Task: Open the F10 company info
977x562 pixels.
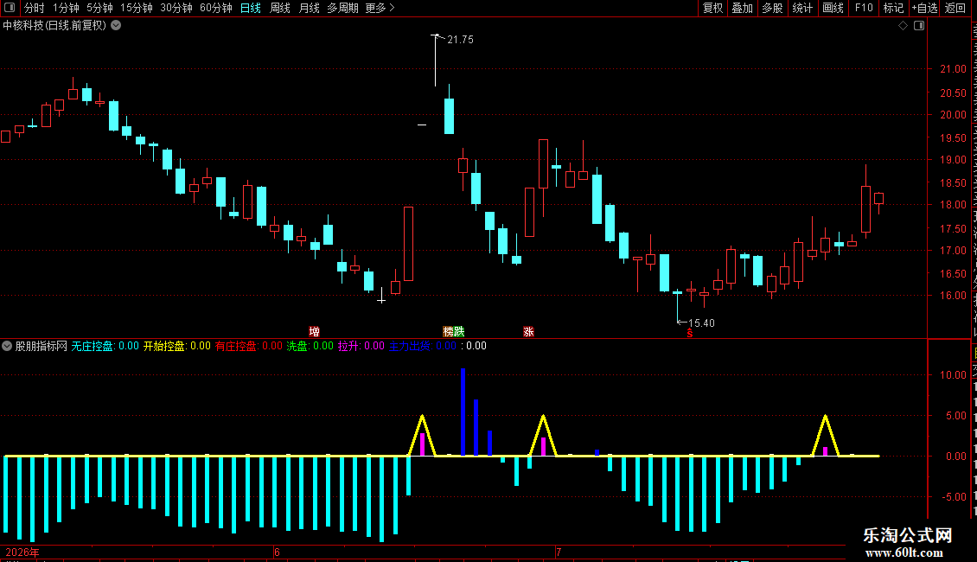Action: pyautogui.click(x=864, y=8)
